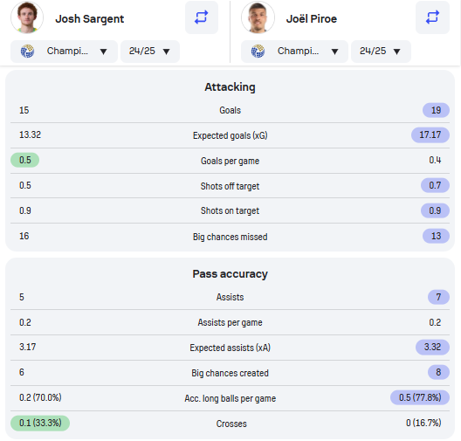
Task: Click Piroe's highlighted 19 goals badge
Action: pyautogui.click(x=436, y=110)
